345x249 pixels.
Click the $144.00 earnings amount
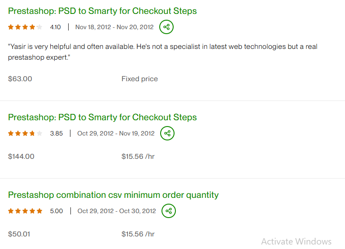(21, 157)
